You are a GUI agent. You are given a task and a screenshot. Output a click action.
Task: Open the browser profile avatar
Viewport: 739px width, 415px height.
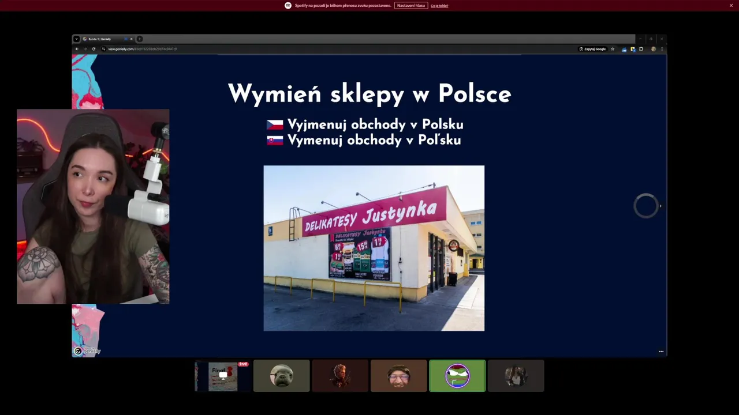pos(654,49)
